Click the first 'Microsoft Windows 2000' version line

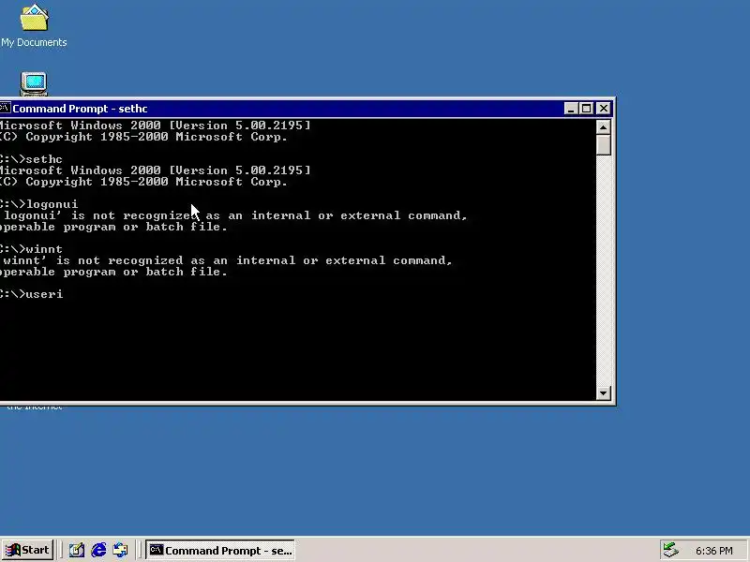(156, 126)
